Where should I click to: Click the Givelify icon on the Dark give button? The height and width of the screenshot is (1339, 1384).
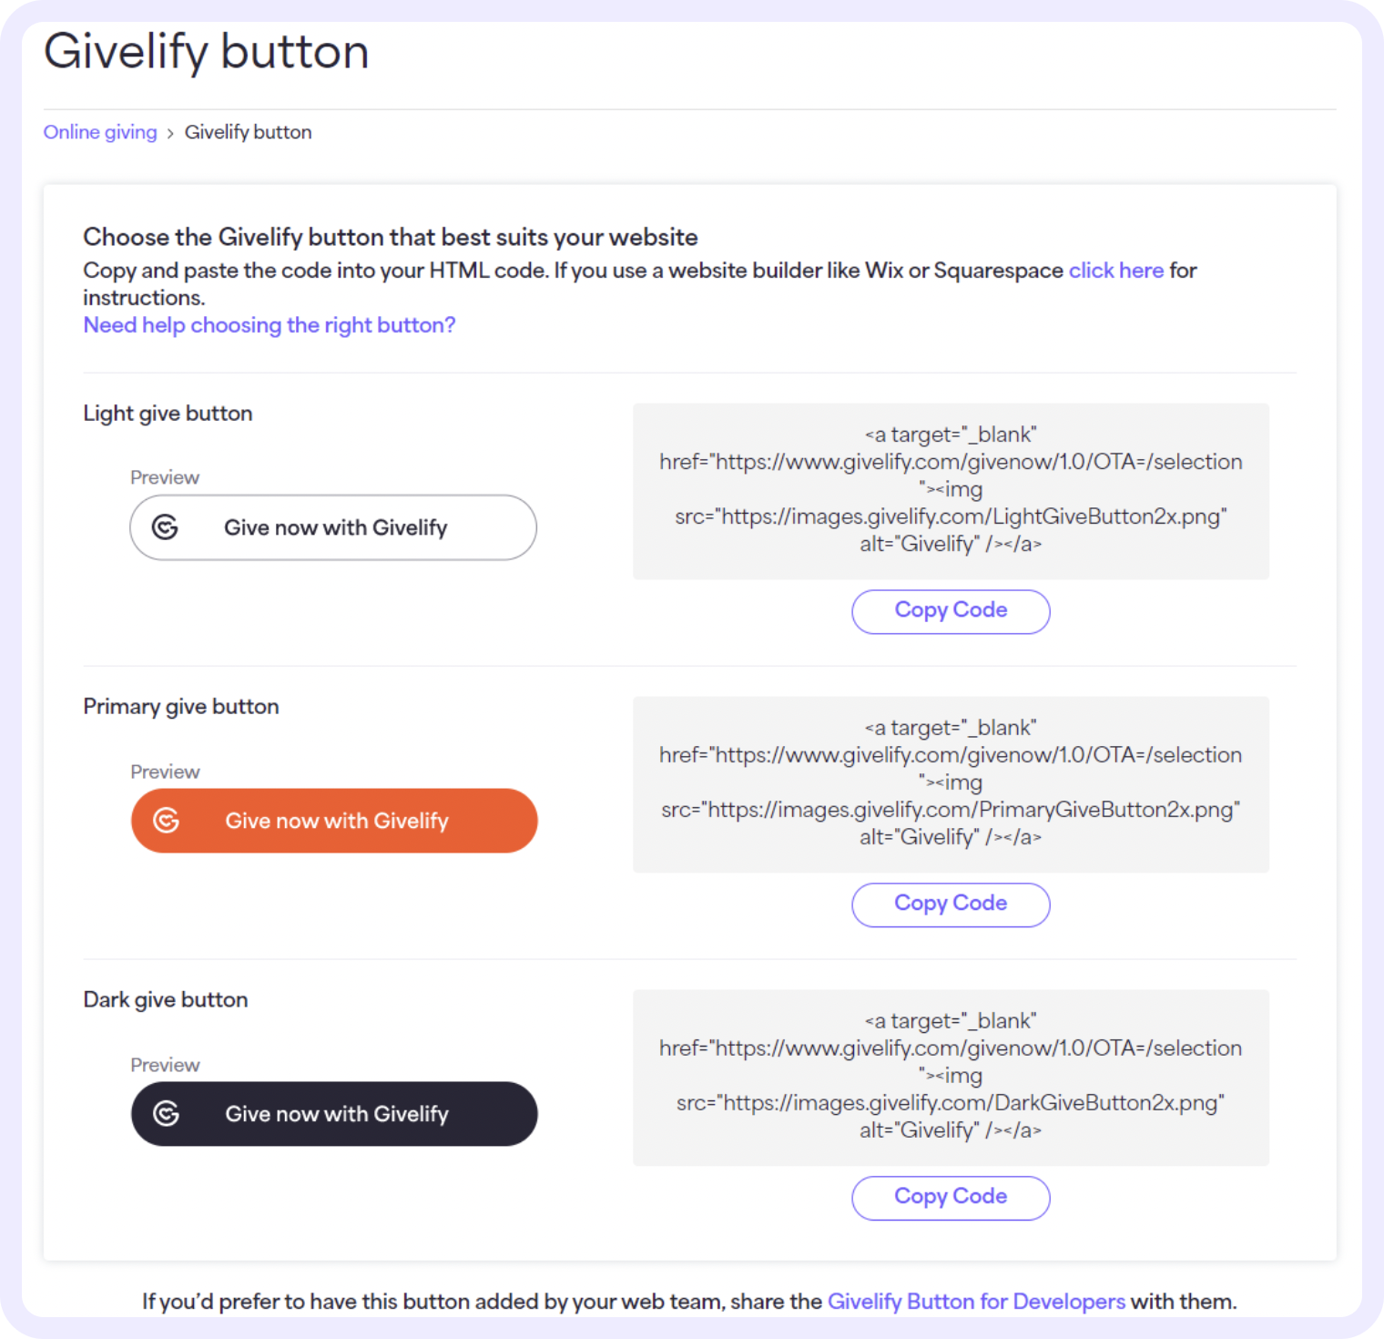(165, 1113)
